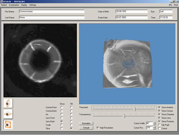179x135 pixels.
Task: Click Print in the menu bar
Action: pyautogui.click(x=176, y=5)
